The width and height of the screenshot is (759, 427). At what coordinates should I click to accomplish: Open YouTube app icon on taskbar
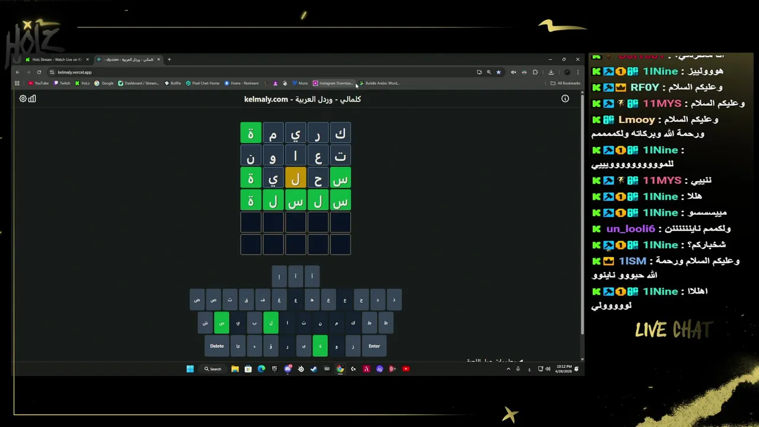(406, 369)
